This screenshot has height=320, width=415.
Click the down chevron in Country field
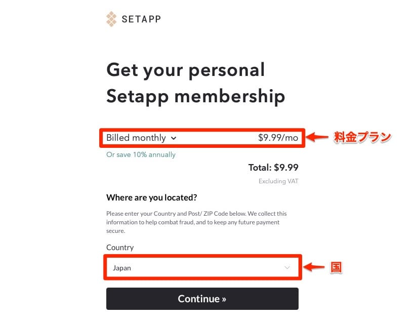click(x=287, y=268)
